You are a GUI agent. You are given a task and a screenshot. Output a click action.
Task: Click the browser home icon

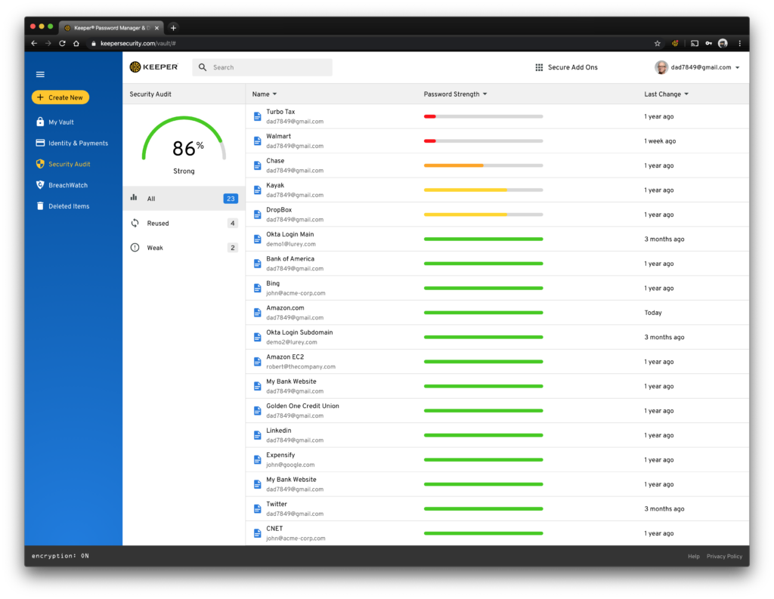(76, 43)
